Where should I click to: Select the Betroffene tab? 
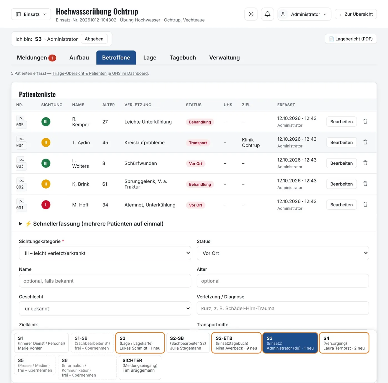(116, 57)
